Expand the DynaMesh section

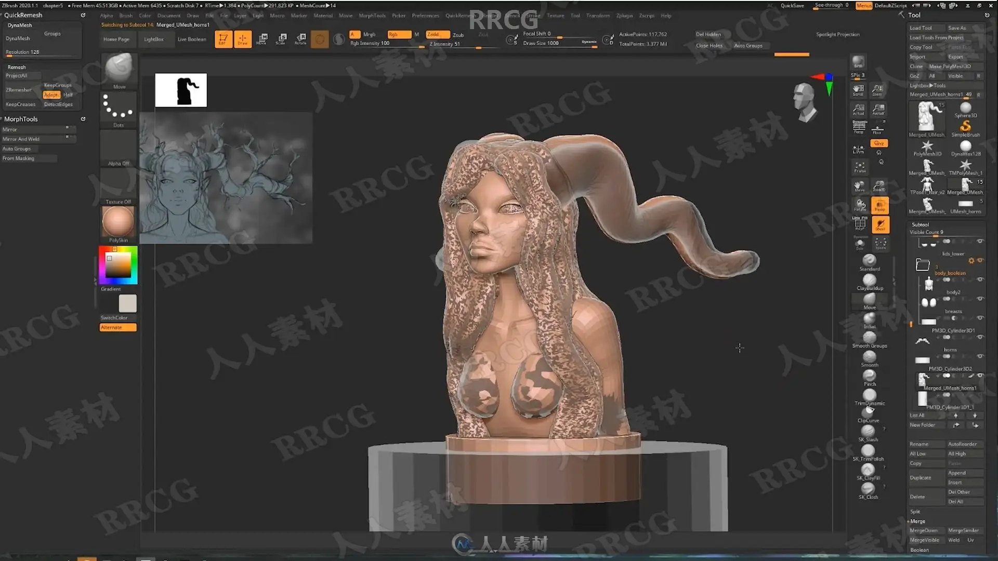tap(20, 25)
